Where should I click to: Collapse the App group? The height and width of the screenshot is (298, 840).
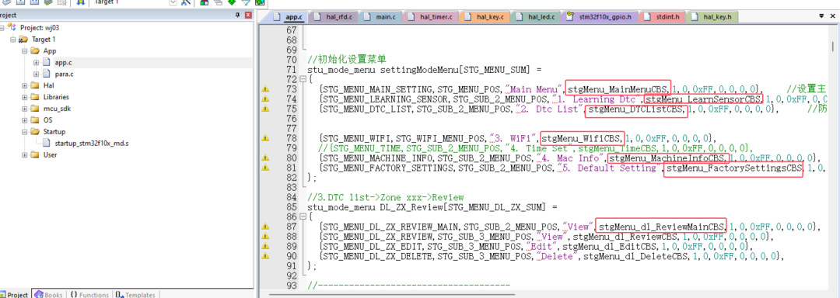pyautogui.click(x=25, y=51)
